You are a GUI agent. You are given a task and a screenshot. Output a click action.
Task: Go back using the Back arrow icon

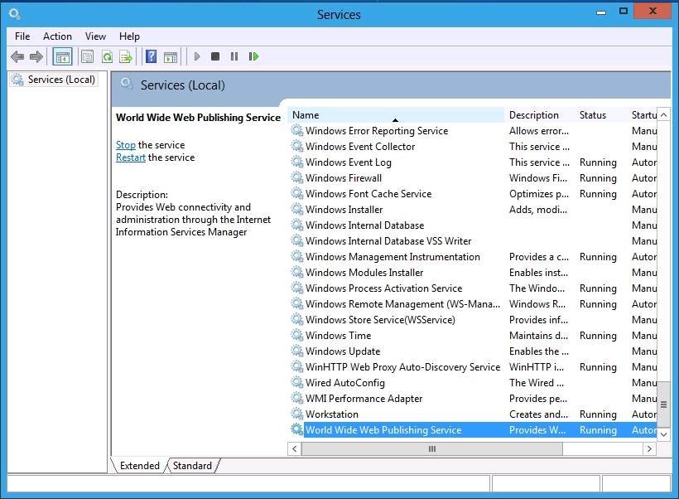tap(17, 56)
